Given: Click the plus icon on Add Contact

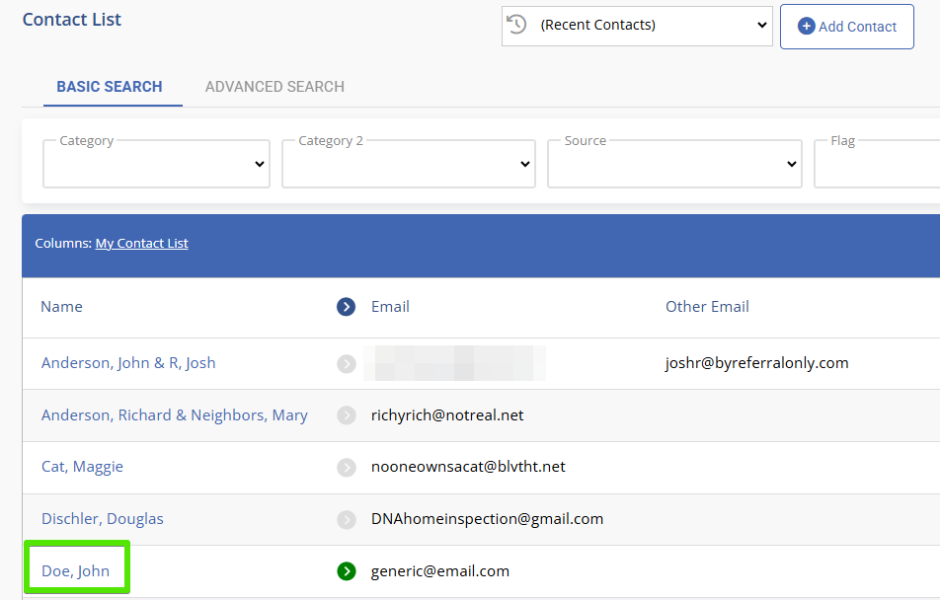Looking at the screenshot, I should (x=806, y=27).
